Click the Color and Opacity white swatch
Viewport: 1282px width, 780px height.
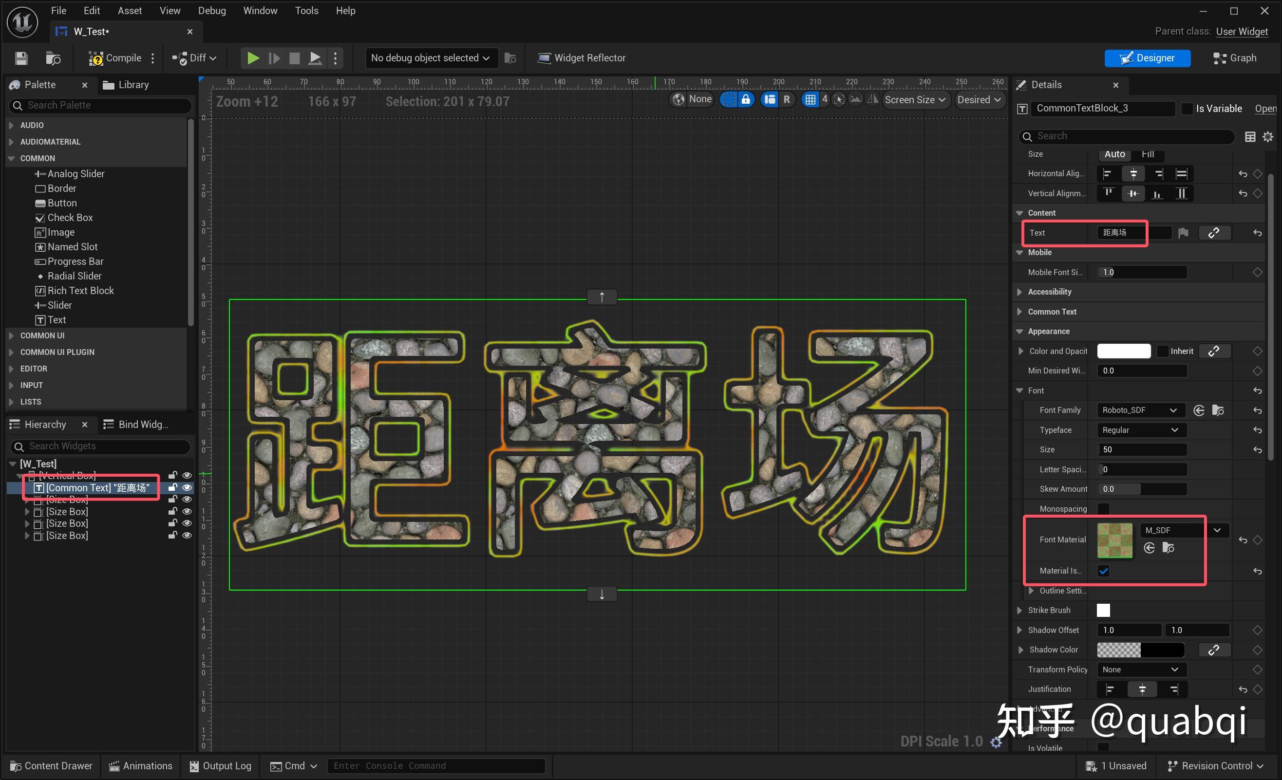(x=1123, y=351)
